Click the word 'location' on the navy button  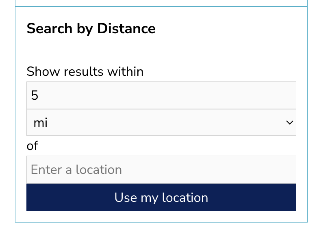[185, 197]
